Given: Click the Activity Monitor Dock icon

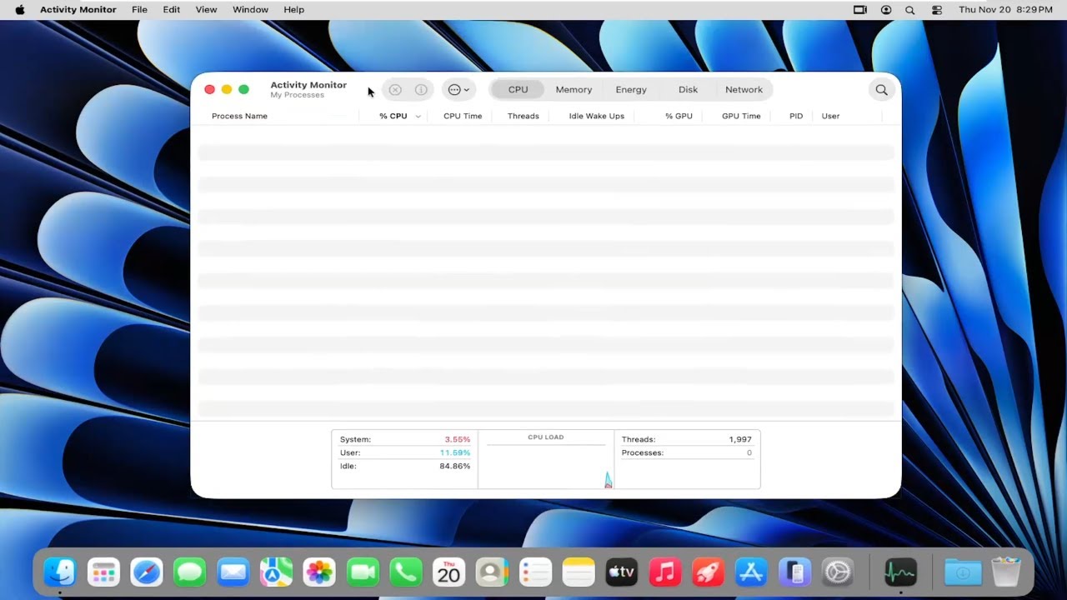Looking at the screenshot, I should 900,572.
